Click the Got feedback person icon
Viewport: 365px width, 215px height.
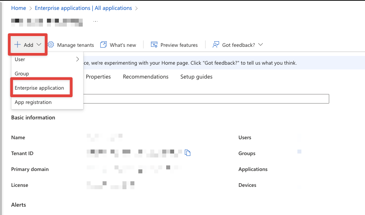216,45
